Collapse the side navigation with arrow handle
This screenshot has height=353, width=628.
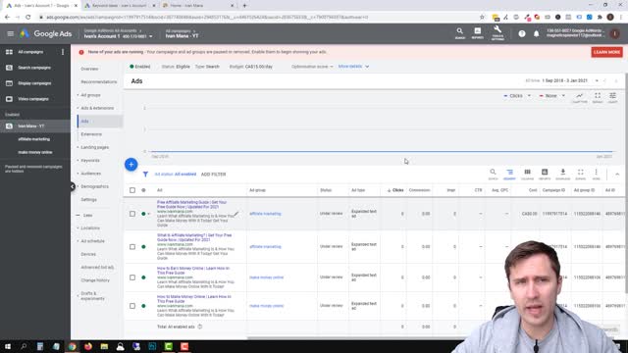(73, 186)
